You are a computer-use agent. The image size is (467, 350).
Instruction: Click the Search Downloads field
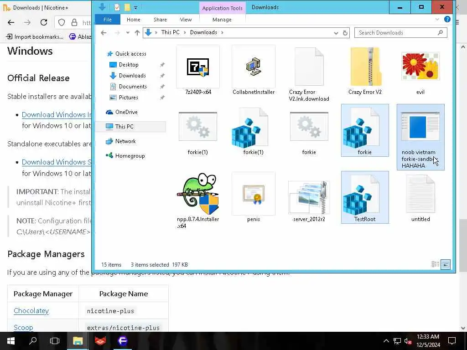point(400,33)
